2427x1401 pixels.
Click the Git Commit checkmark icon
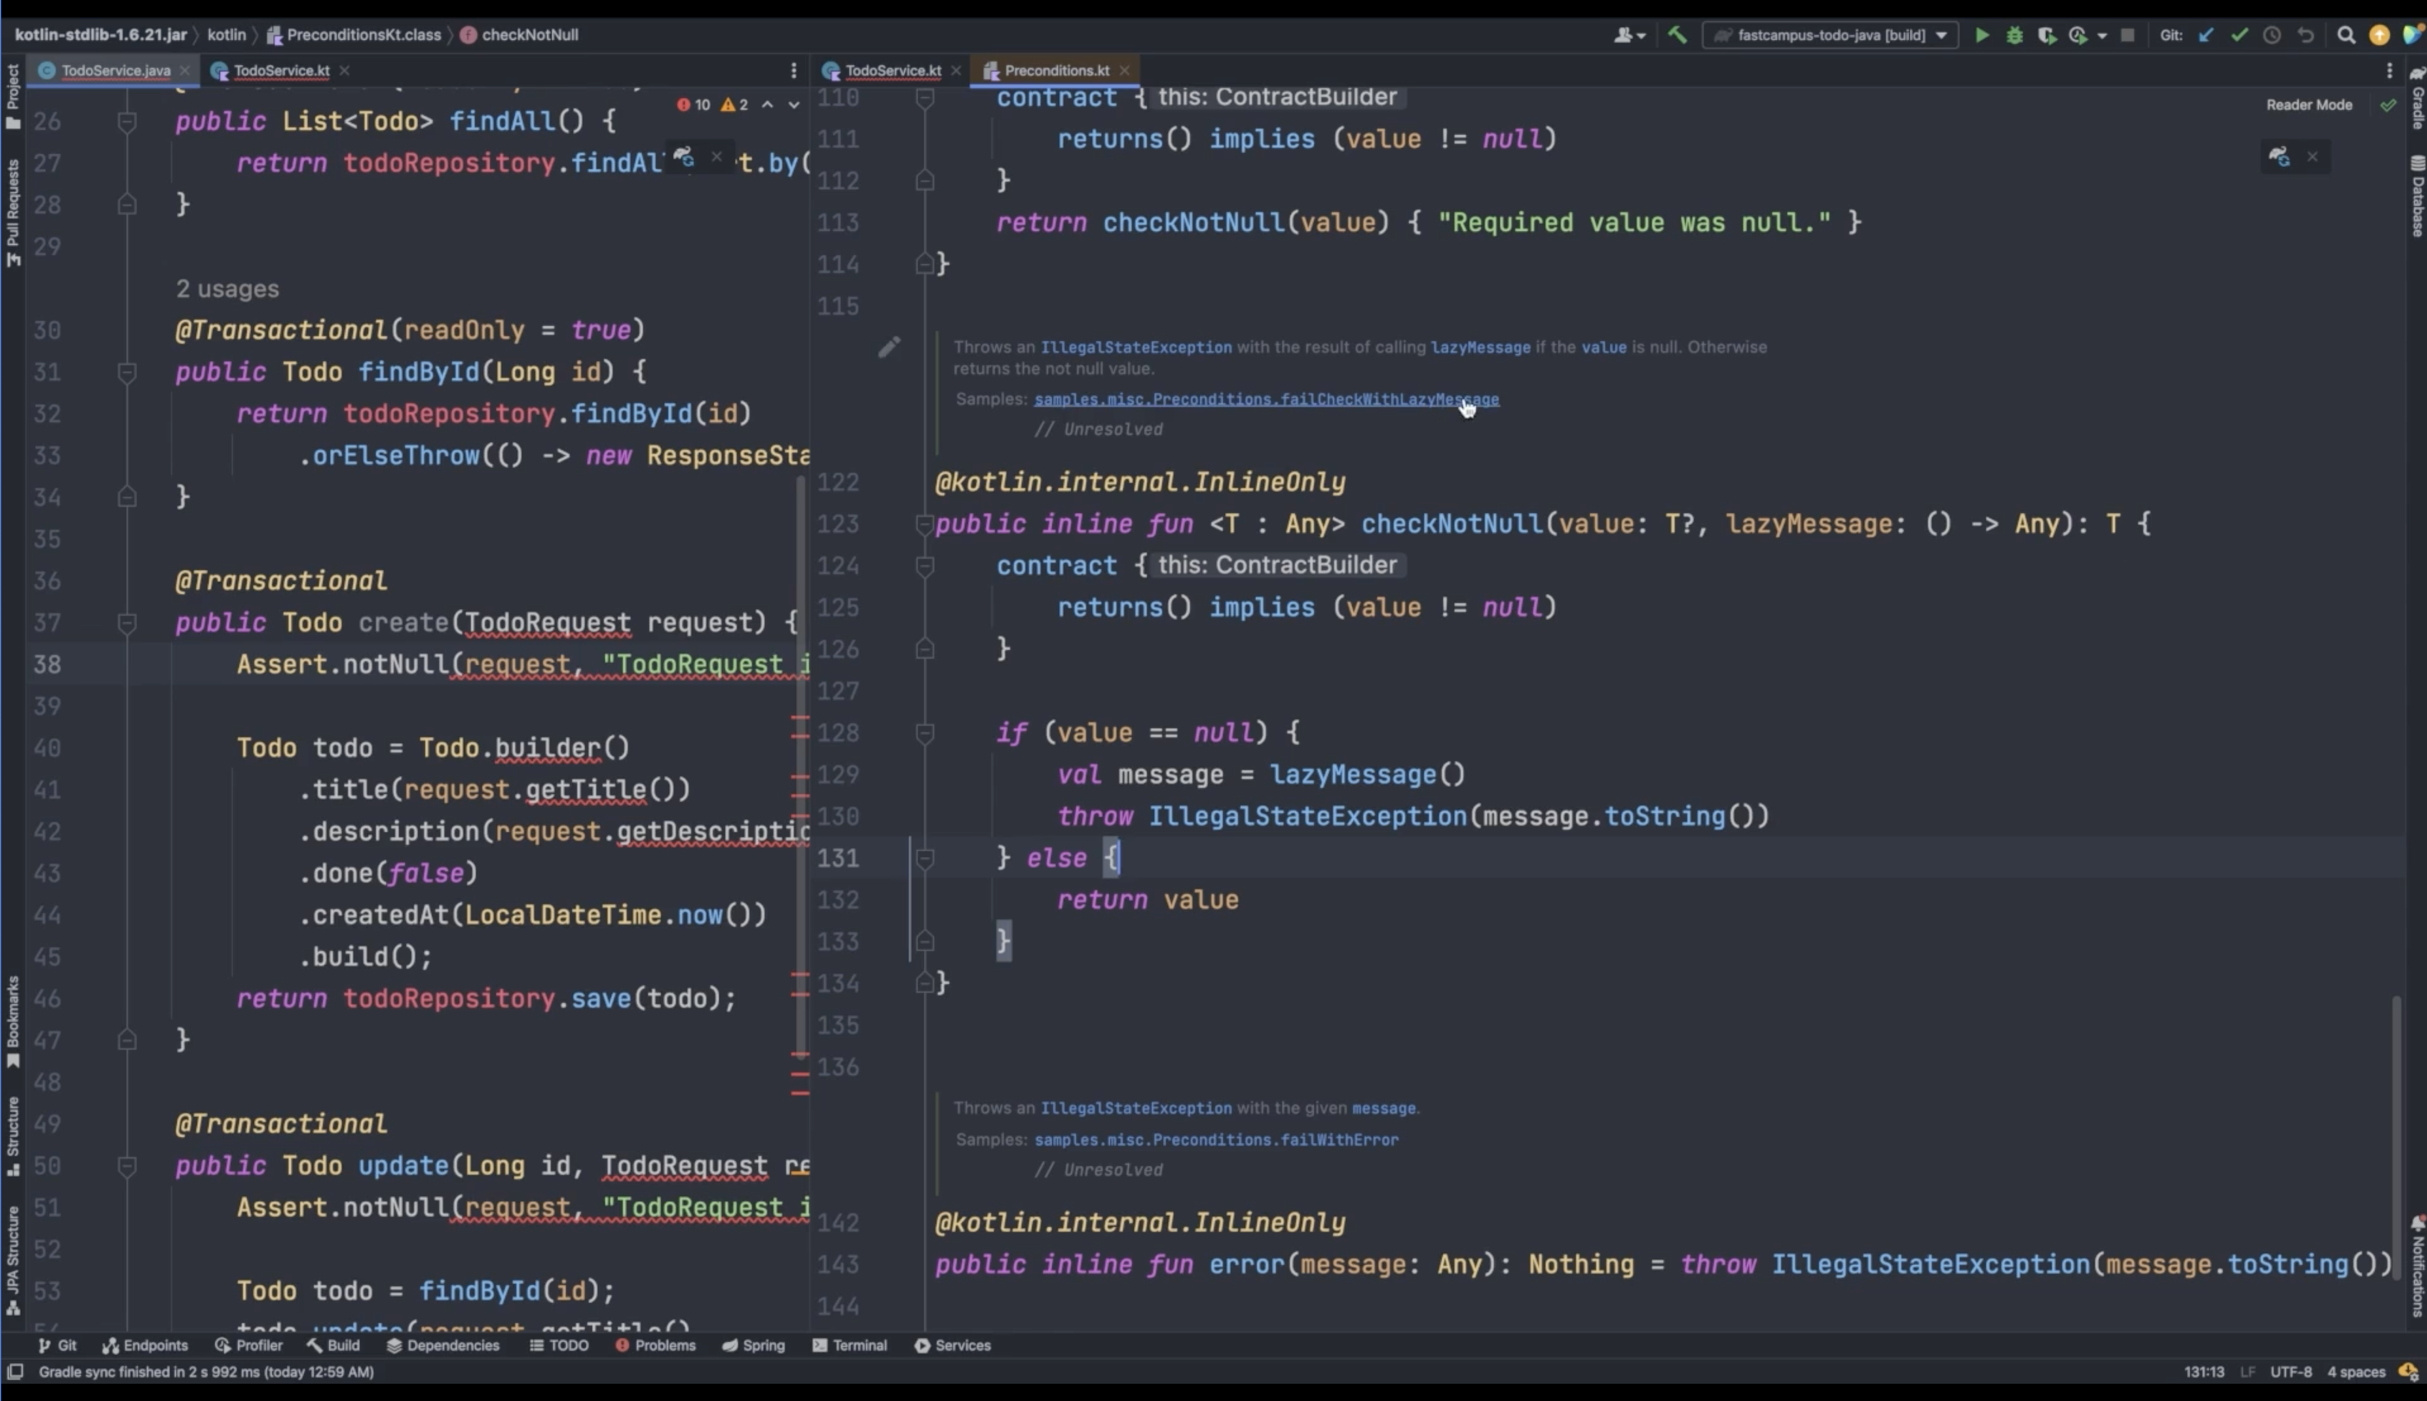click(x=2239, y=36)
